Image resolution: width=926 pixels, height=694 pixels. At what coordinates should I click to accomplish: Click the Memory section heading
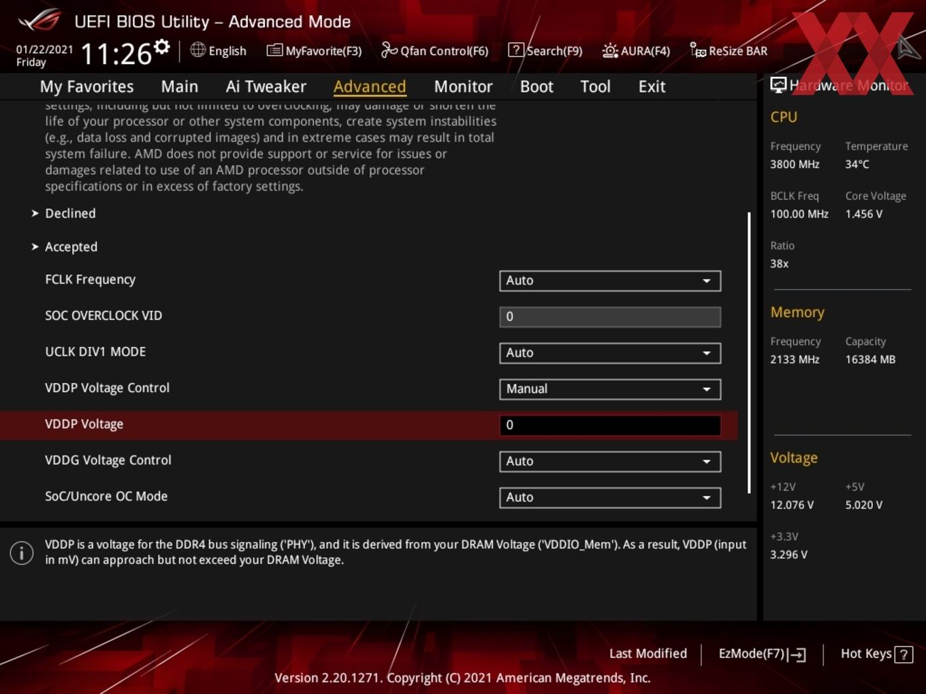797,312
